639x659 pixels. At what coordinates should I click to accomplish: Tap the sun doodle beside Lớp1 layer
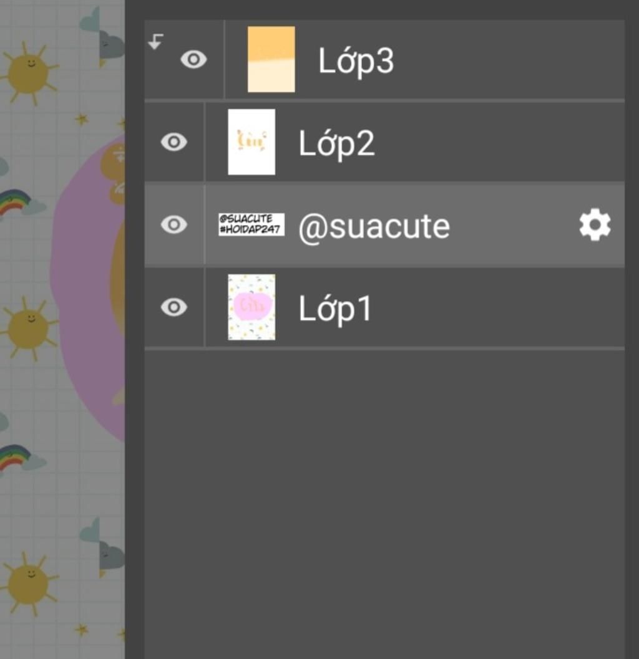point(28,328)
